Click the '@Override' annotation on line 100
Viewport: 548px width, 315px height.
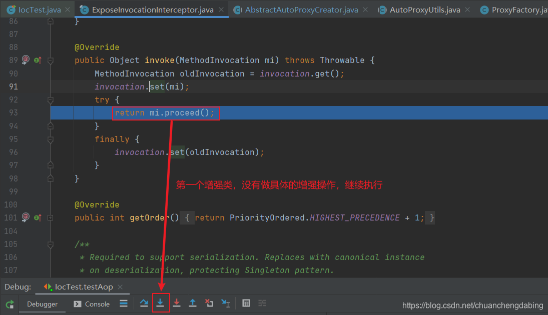(x=97, y=204)
